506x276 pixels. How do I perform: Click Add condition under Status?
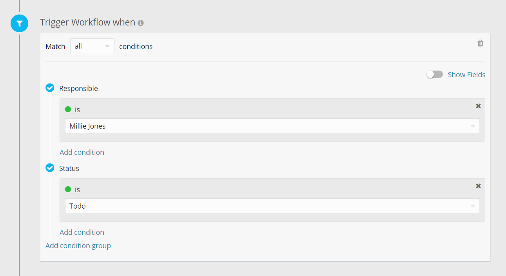(x=82, y=232)
